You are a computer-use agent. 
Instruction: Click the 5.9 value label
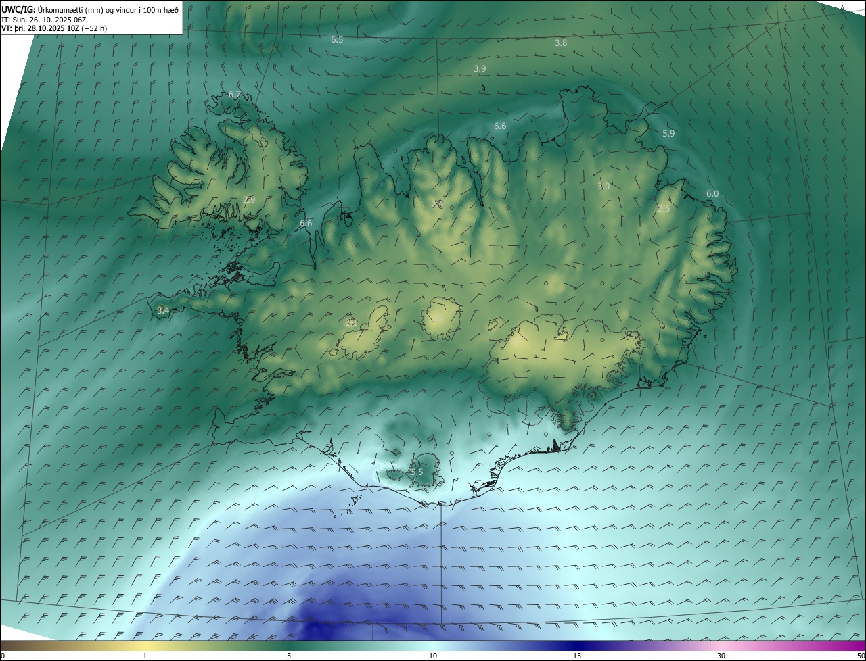(668, 134)
